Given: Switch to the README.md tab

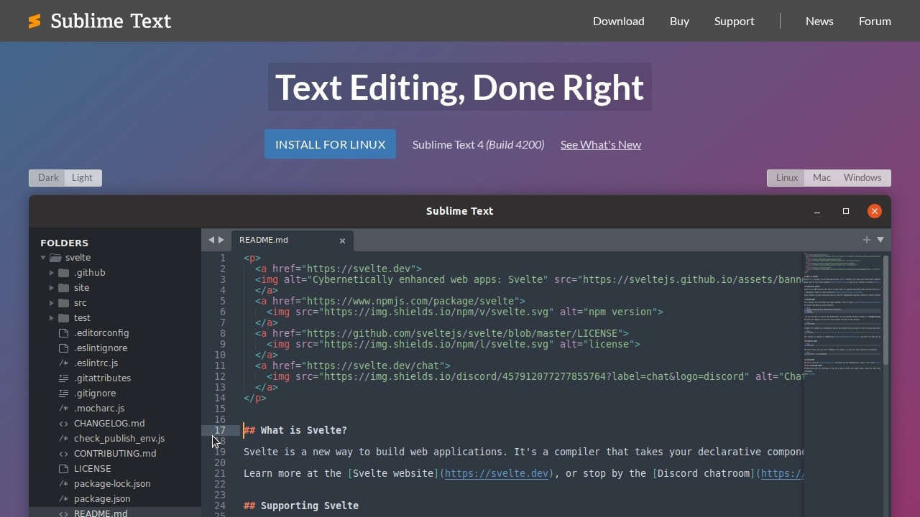Looking at the screenshot, I should [x=264, y=240].
